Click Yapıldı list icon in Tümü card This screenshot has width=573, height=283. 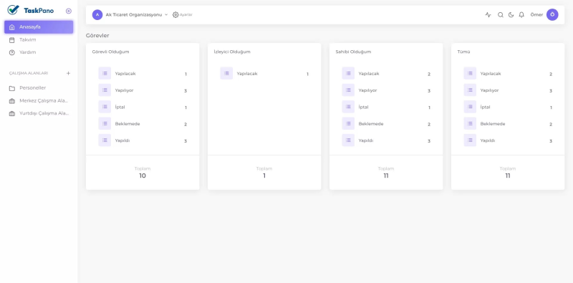pyautogui.click(x=470, y=140)
